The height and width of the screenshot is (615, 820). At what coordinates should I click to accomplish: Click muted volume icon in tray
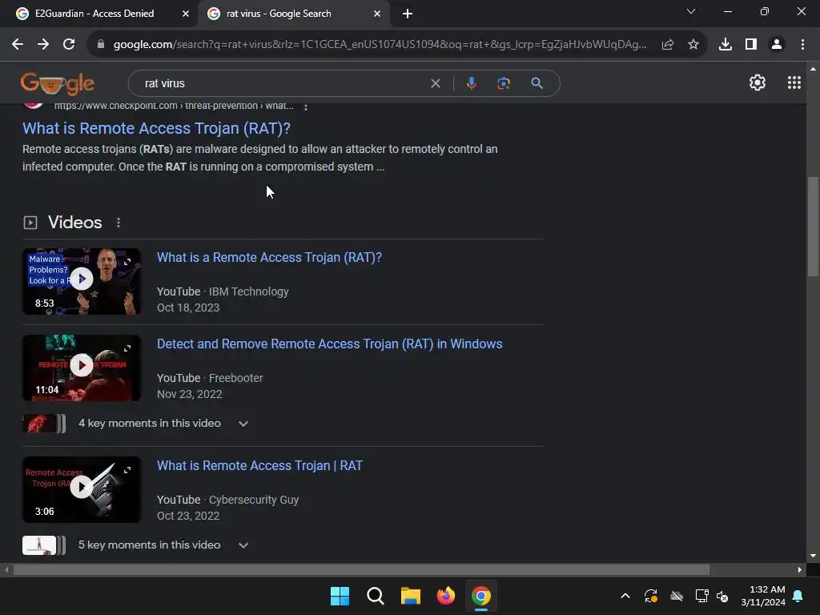pos(722,596)
